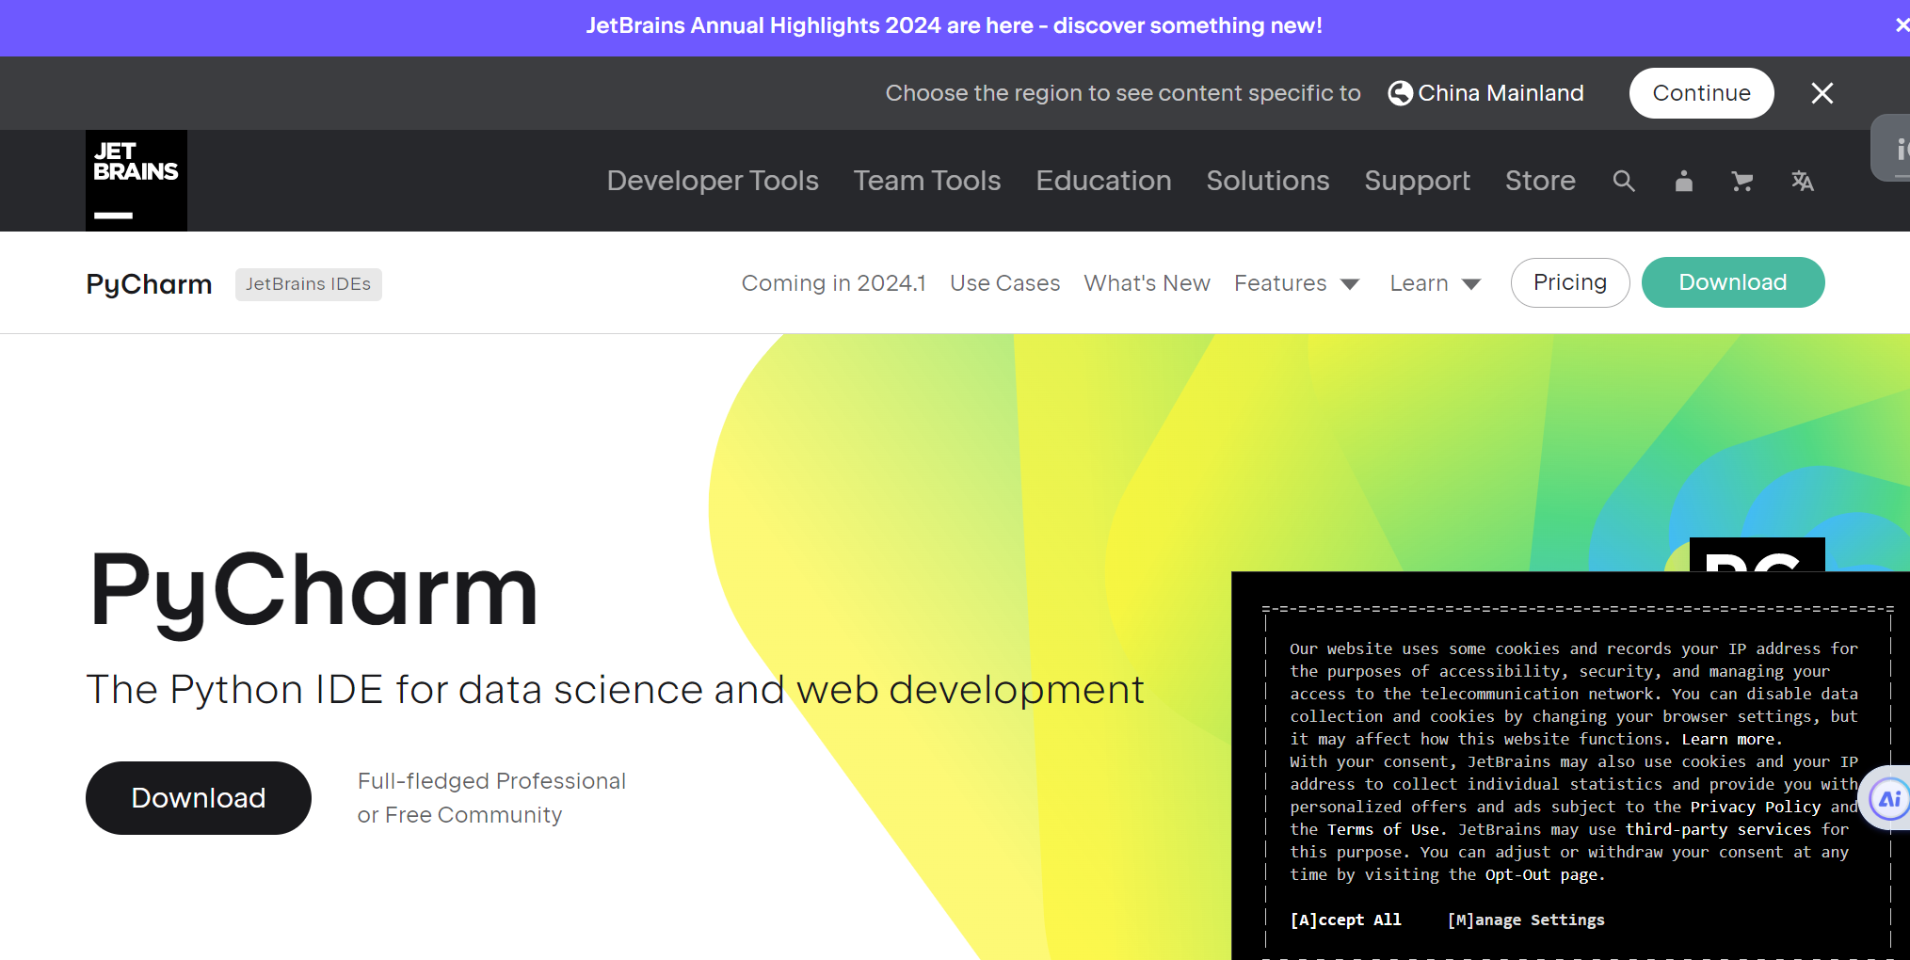Open the third-party services link
This screenshot has height=960, width=1910.
pyautogui.click(x=1718, y=829)
